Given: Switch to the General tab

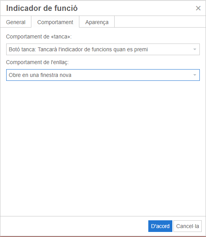Looking at the screenshot, I should click(15, 22).
